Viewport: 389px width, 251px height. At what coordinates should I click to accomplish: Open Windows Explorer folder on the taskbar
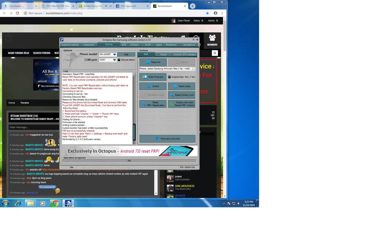[30, 203]
